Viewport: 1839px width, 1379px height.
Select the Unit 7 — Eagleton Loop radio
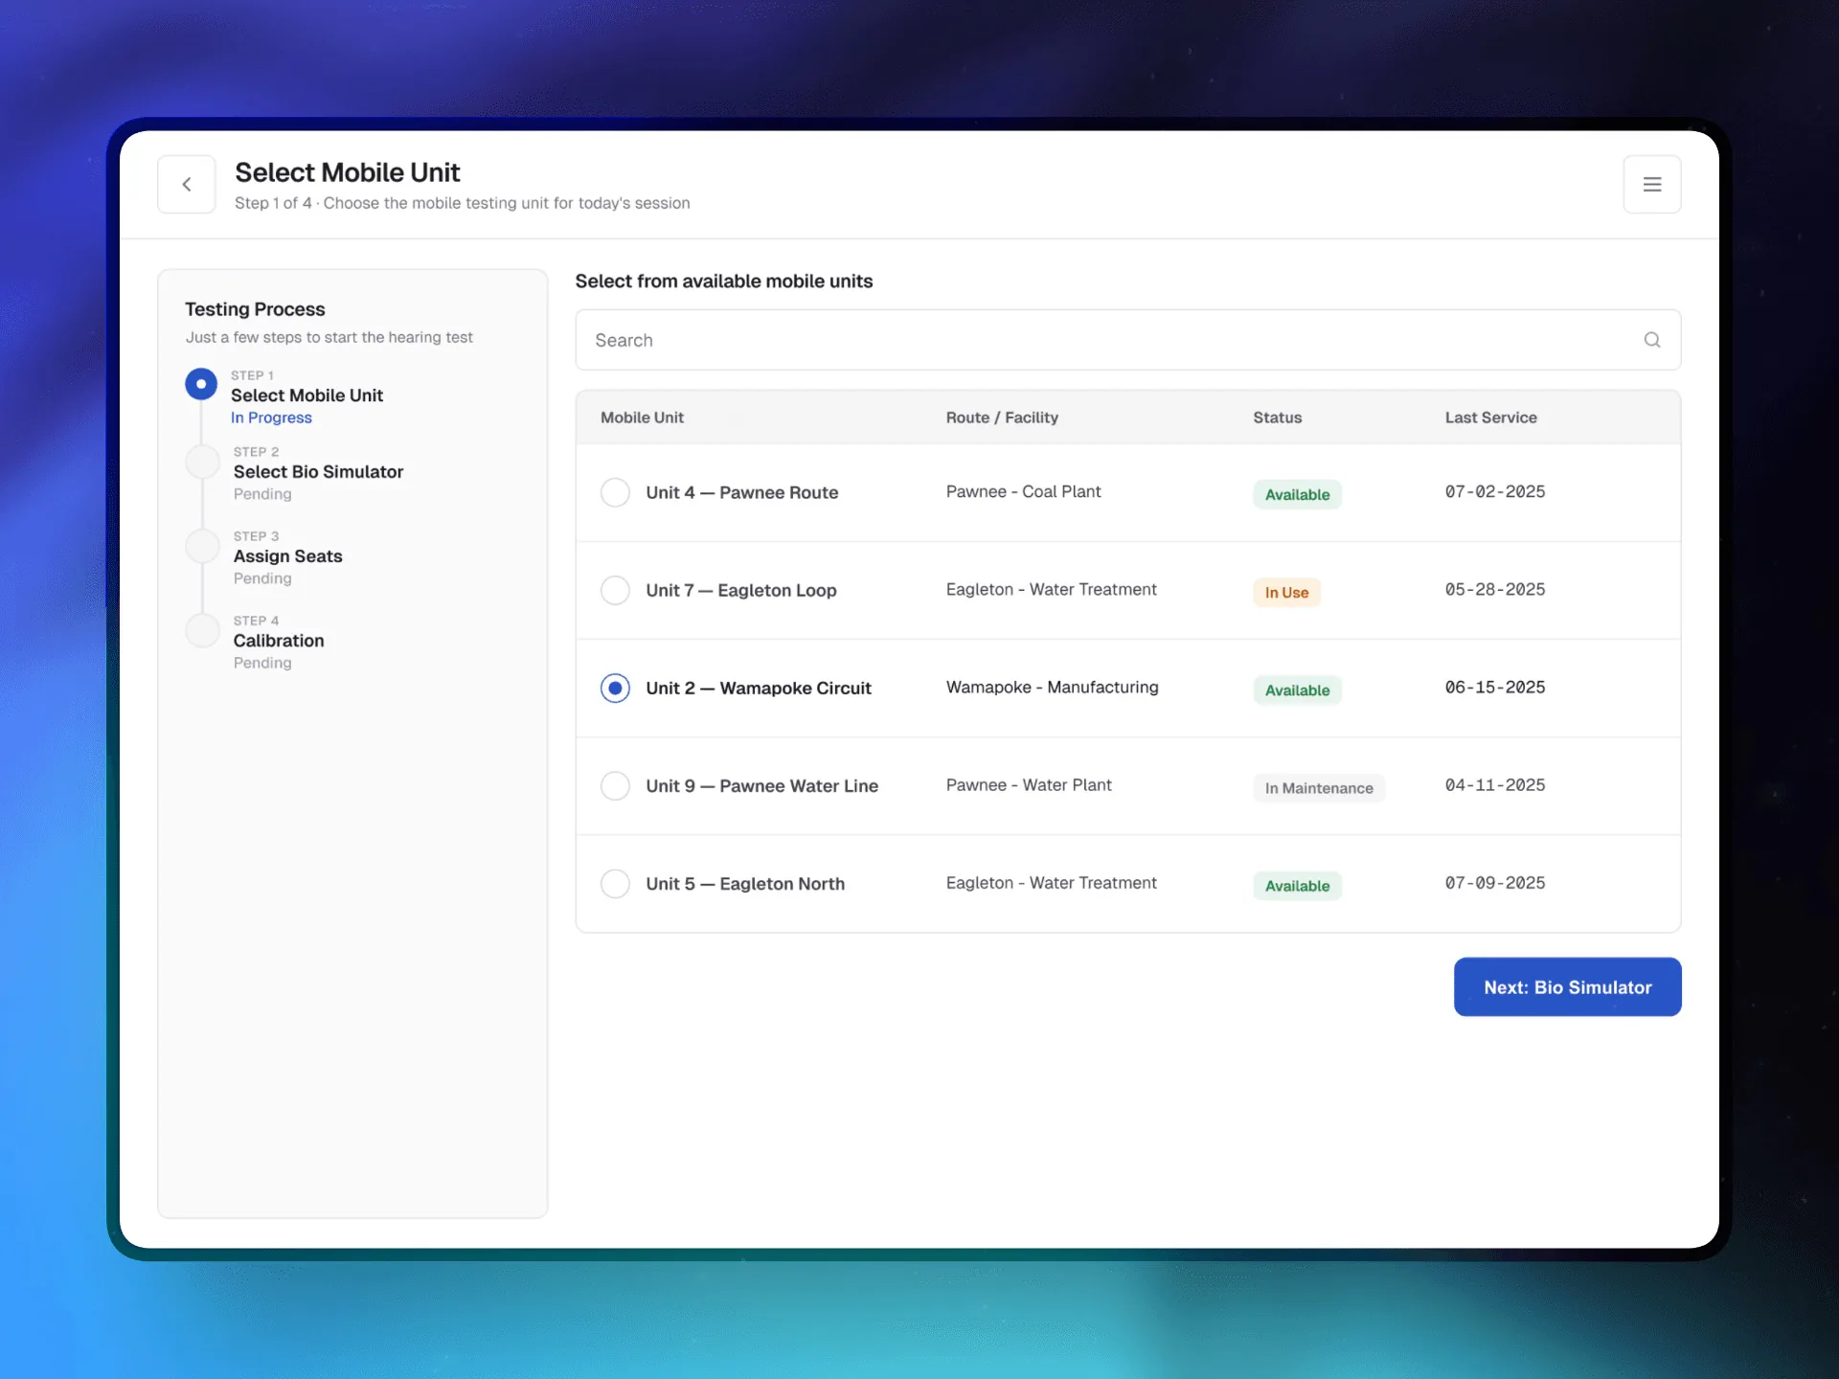615,590
